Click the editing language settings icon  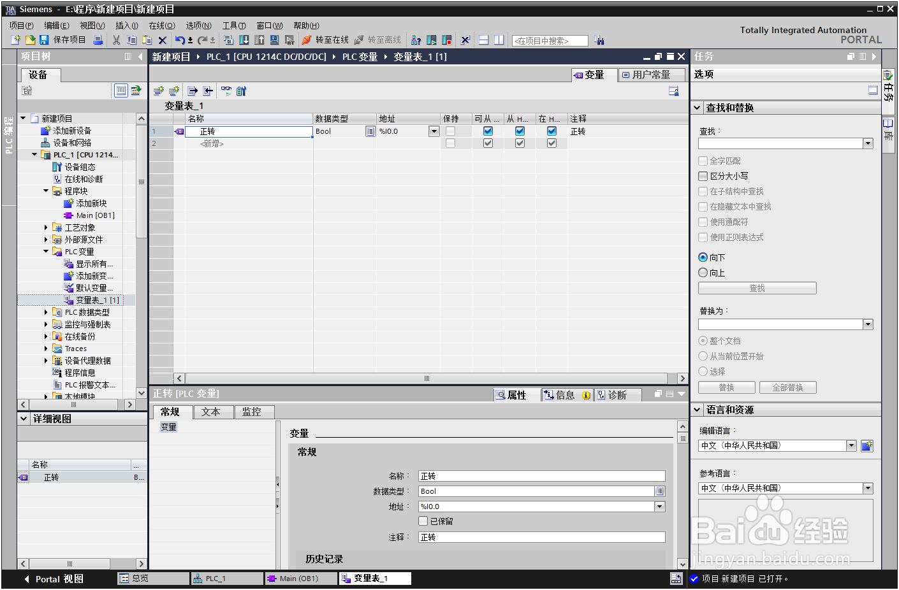866,446
